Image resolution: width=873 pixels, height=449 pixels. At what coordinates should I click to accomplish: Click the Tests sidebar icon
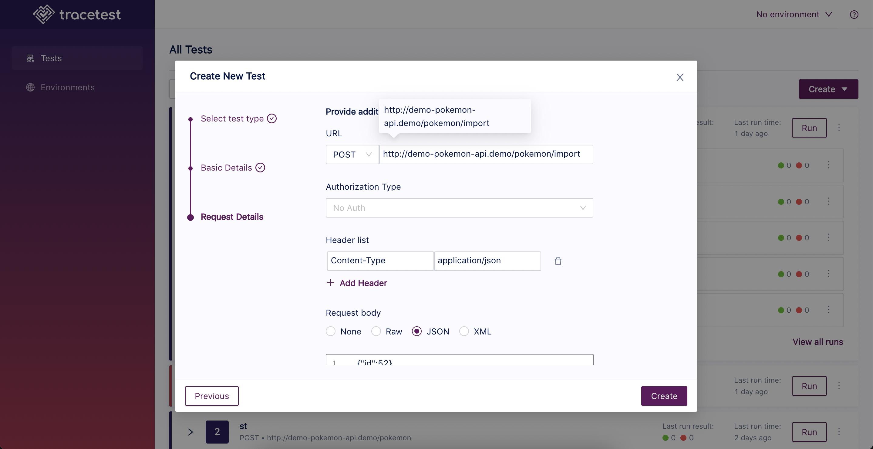(x=31, y=58)
